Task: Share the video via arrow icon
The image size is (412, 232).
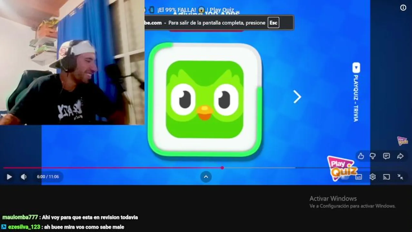Action: 400,156
